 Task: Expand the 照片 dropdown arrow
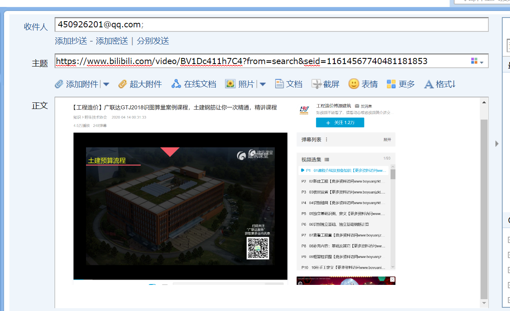click(263, 84)
